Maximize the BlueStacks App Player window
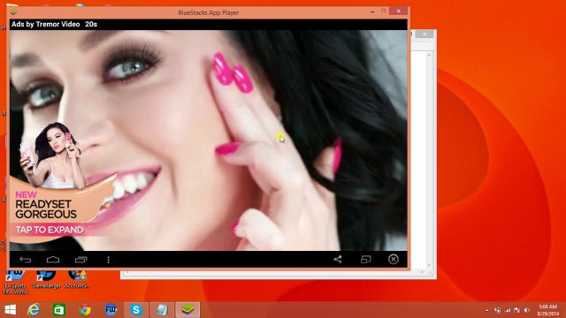The image size is (566, 318). point(383,11)
